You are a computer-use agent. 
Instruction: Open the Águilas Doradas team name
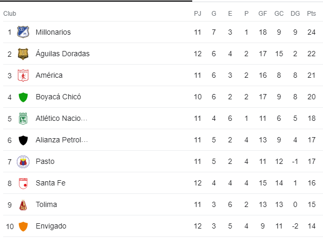click(x=62, y=54)
